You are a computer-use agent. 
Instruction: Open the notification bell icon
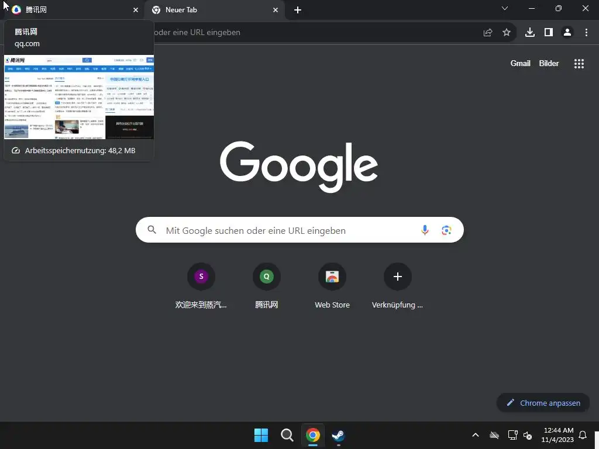pos(583,435)
